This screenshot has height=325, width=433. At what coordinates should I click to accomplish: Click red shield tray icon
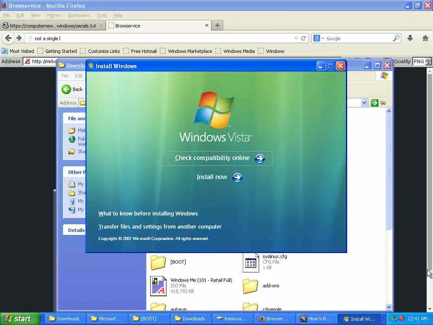click(x=402, y=319)
